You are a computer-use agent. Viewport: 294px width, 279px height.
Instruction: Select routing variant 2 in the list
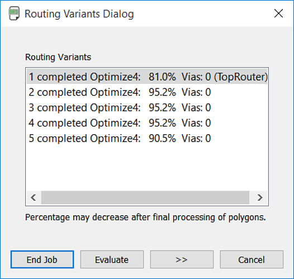tap(147, 92)
